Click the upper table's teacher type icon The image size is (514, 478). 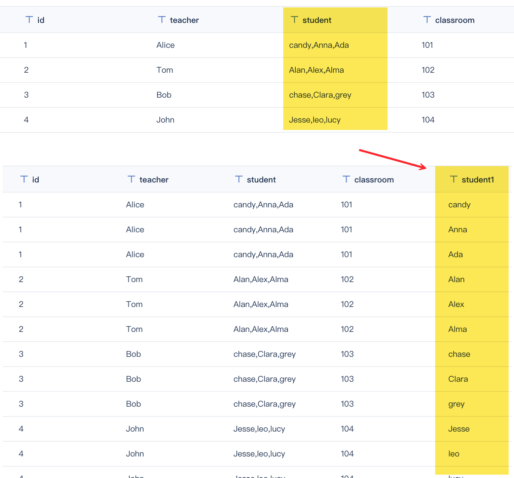162,20
